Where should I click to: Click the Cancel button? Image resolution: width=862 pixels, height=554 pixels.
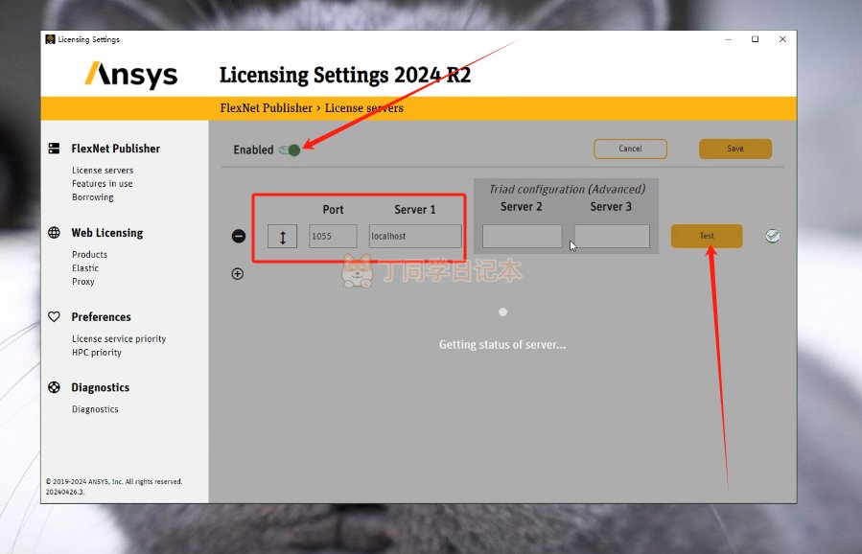click(630, 149)
